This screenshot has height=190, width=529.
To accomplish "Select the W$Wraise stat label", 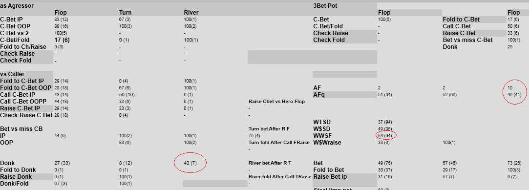I will (x=327, y=143).
